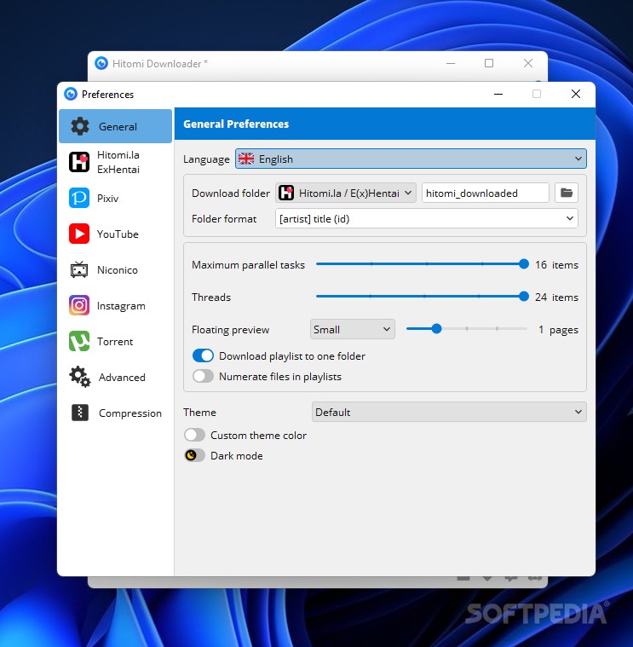Minimize the Hitomi Downloader main window
Screen dimensions: 633x647
(x=451, y=64)
